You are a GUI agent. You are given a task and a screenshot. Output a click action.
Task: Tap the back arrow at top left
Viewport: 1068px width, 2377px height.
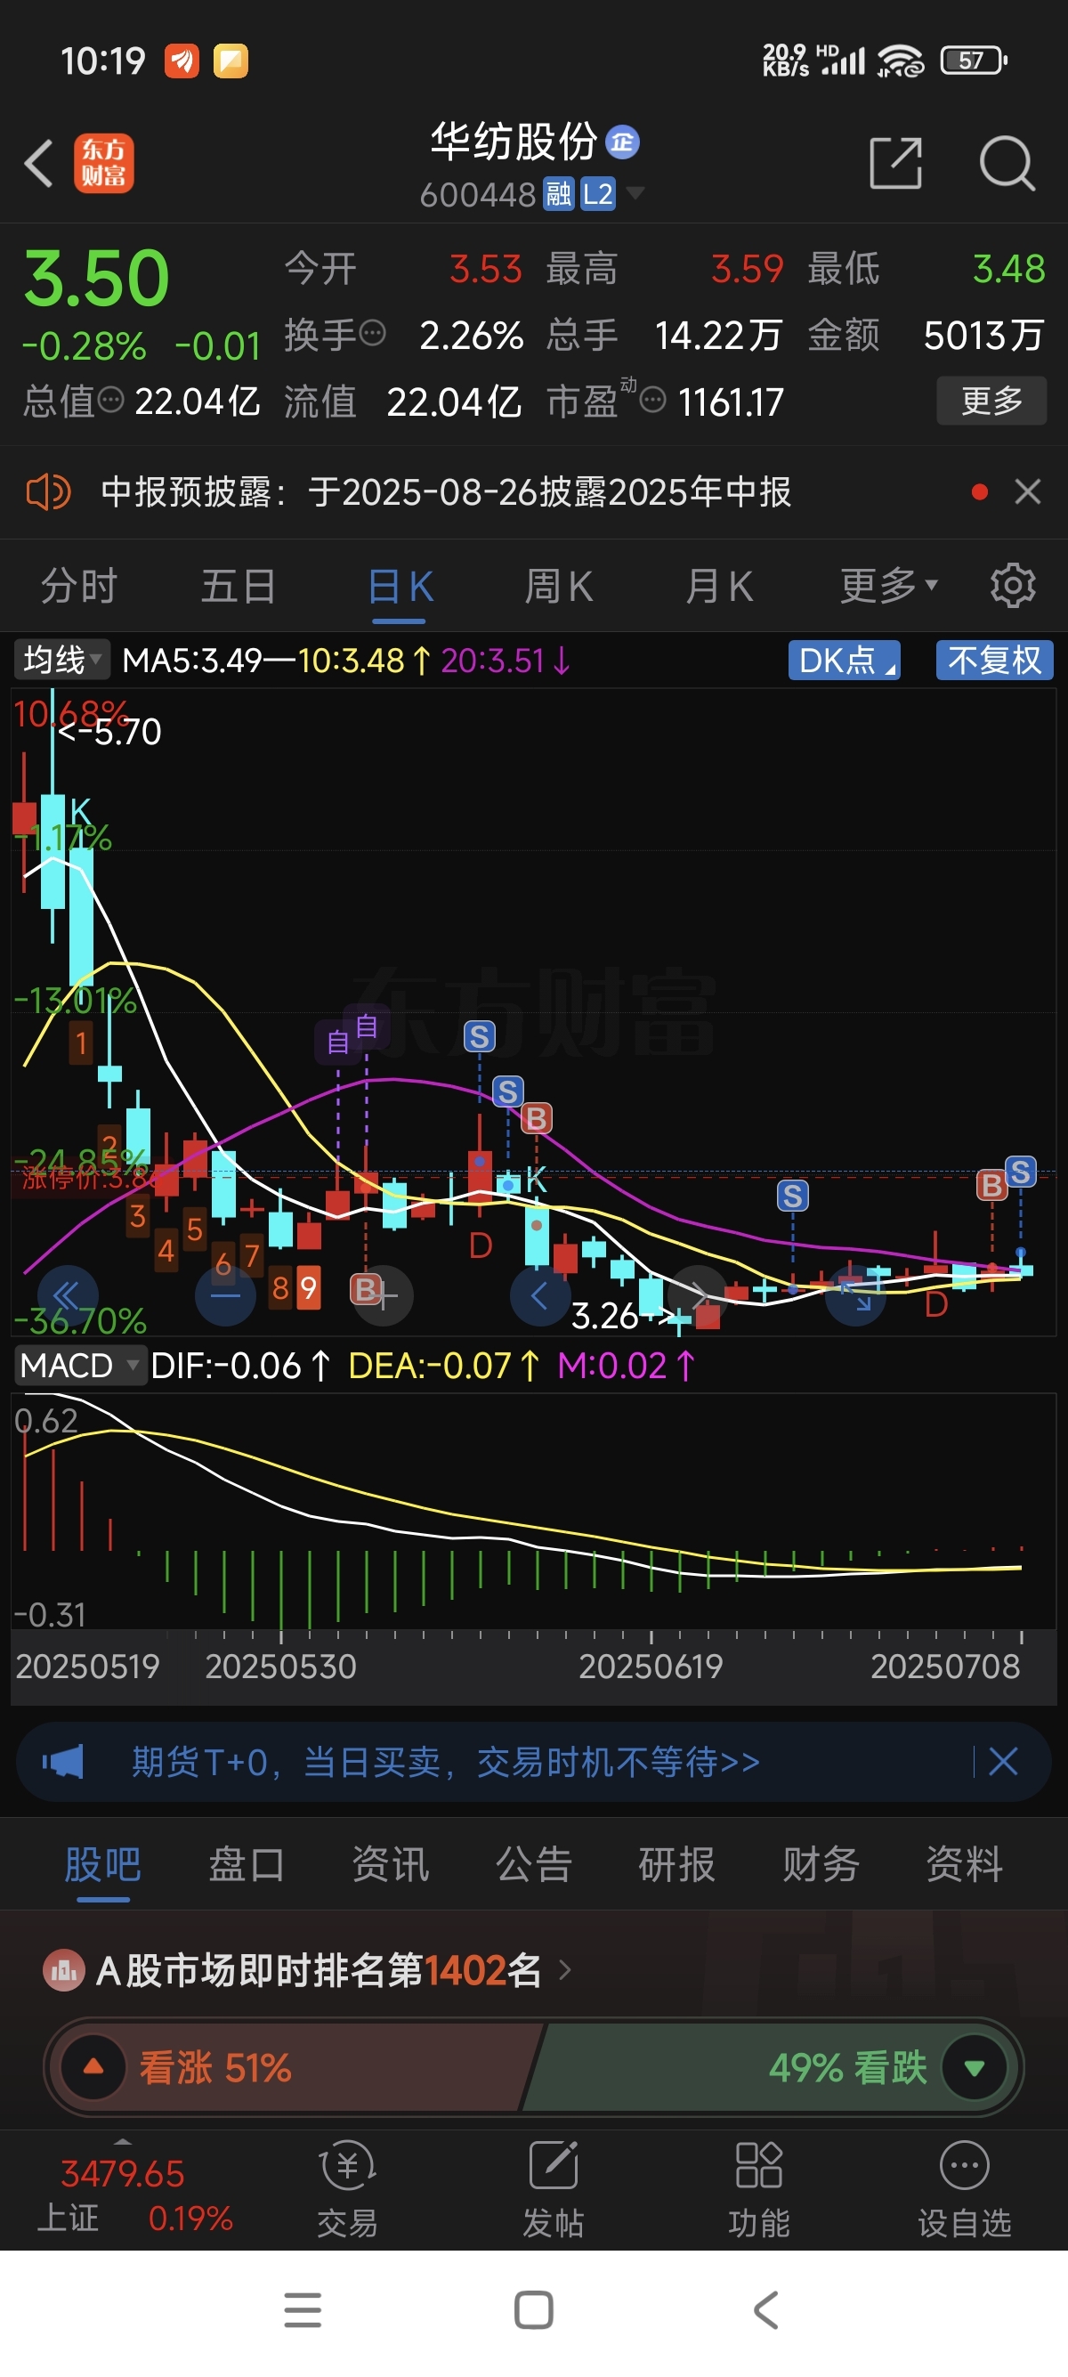point(39,164)
